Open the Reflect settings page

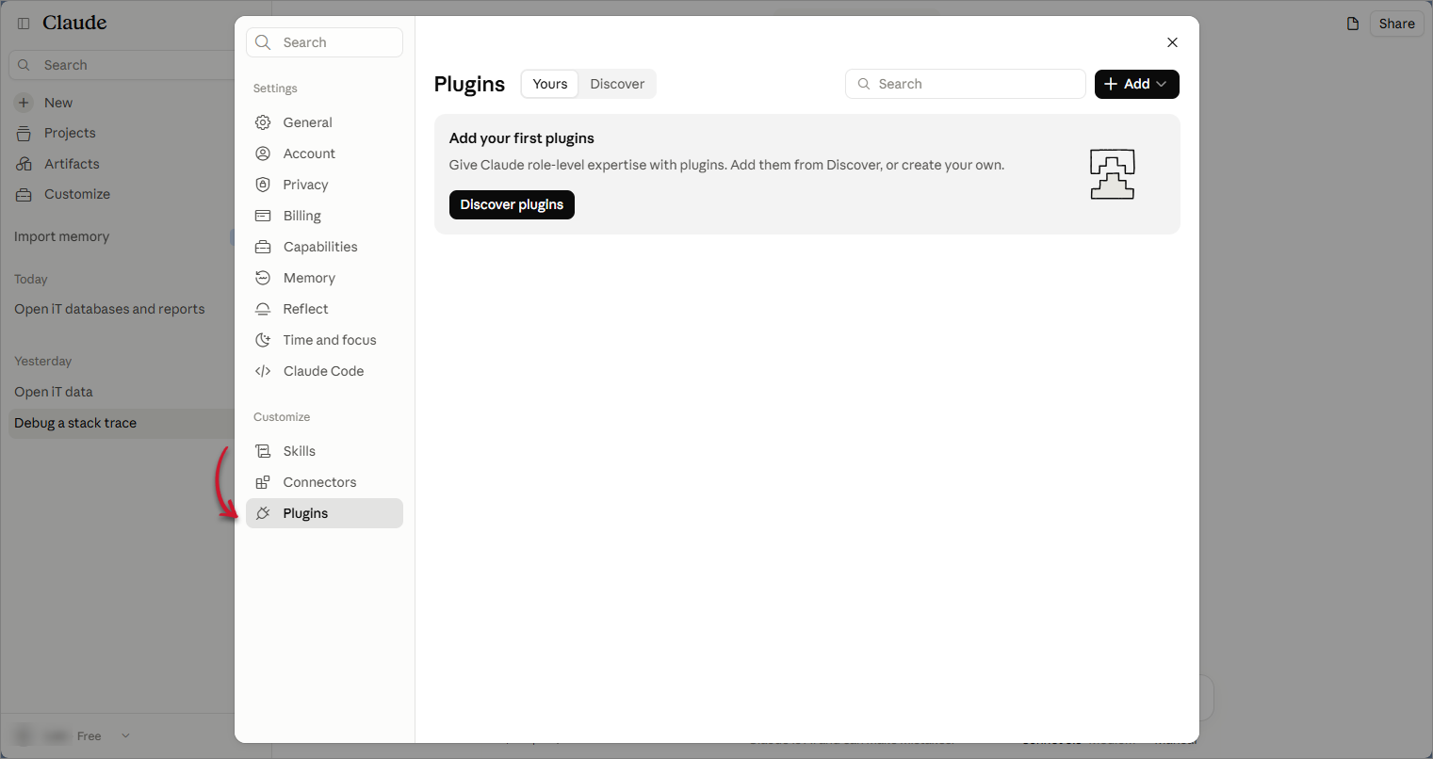click(324, 309)
